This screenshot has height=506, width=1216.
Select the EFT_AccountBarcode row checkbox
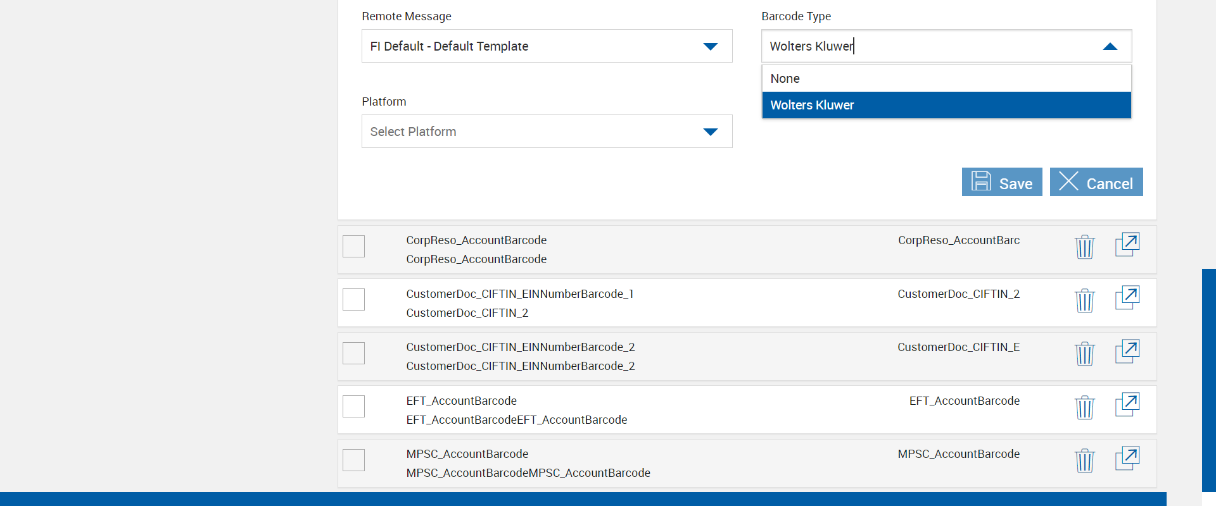point(353,406)
